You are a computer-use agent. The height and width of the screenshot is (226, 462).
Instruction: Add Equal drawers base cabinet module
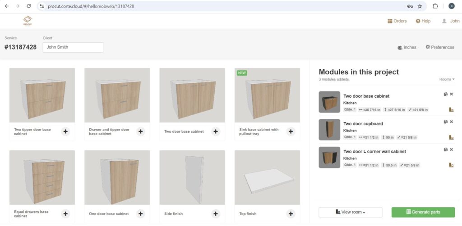(66, 214)
